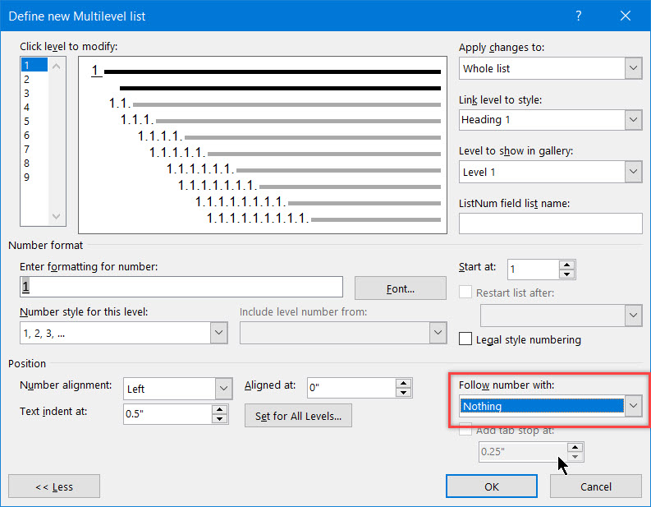Open the Level to show in gallery dropdown

(633, 172)
